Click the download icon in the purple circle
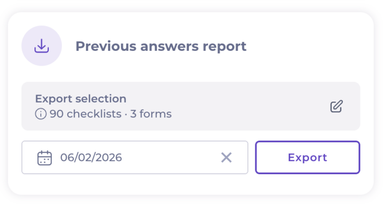 pos(41,46)
